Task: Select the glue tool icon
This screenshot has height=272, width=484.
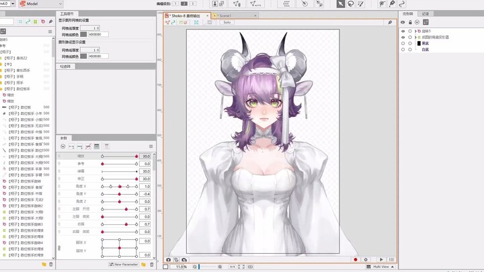Action: coord(319,4)
